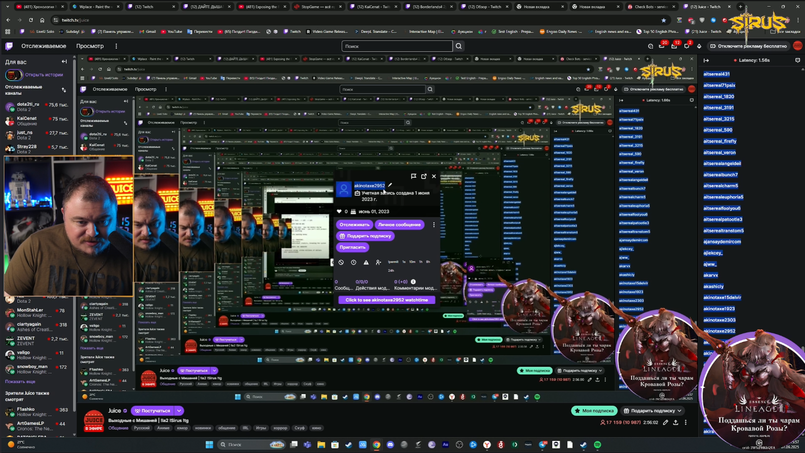The height and width of the screenshot is (453, 805).
Task: Switch to the StopGame tab in the outermost tab bar
Action: (x=315, y=7)
